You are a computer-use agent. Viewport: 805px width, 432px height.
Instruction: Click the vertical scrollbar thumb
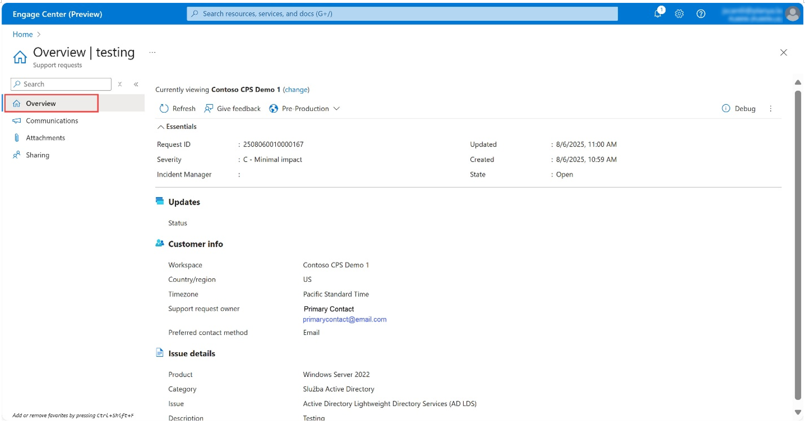(798, 245)
